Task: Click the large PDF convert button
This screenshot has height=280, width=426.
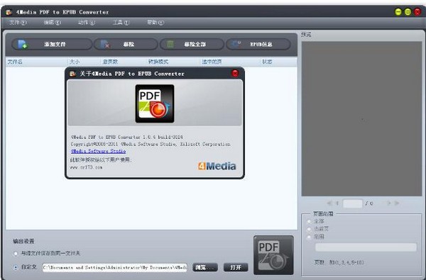Action: click(x=273, y=255)
